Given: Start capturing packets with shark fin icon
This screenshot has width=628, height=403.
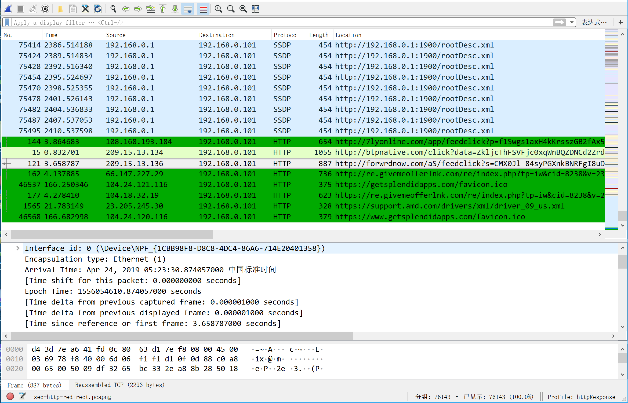Looking at the screenshot, I should (8, 9).
